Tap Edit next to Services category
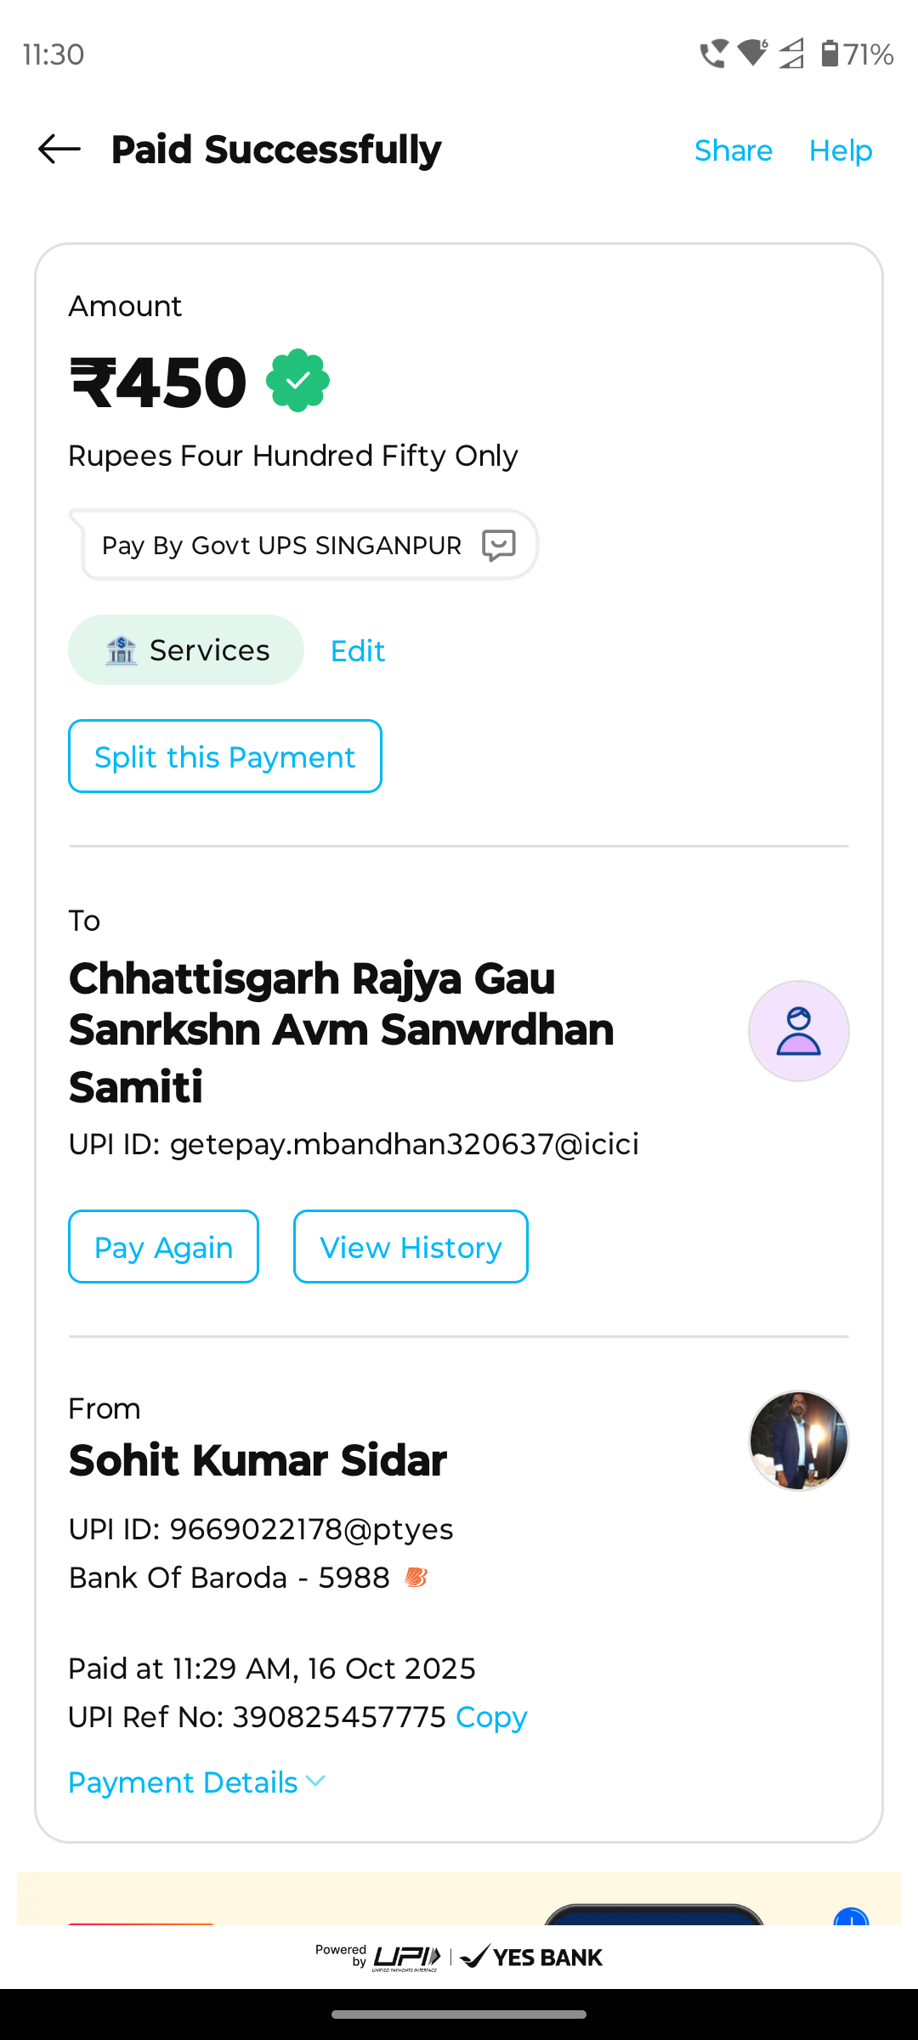 pyautogui.click(x=358, y=651)
